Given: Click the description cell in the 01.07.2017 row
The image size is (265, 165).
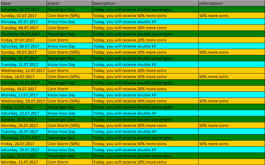Looking at the screenshot, I should (145, 10).
